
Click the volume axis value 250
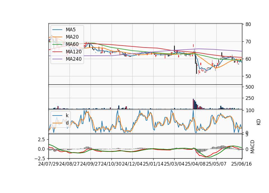tap(250, 98)
